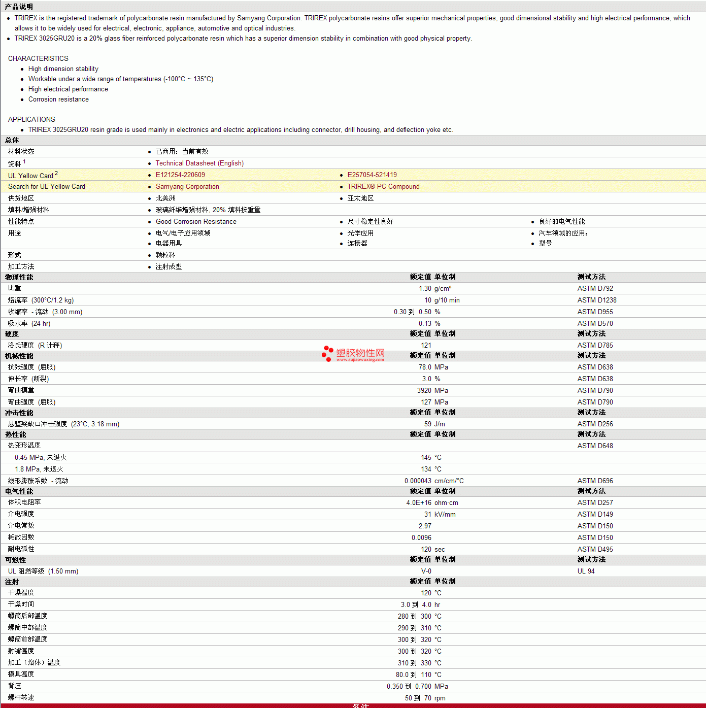Image resolution: width=706 pixels, height=708 pixels.
Task: Open the Technical Datasheet (English) link
Action: (x=199, y=163)
